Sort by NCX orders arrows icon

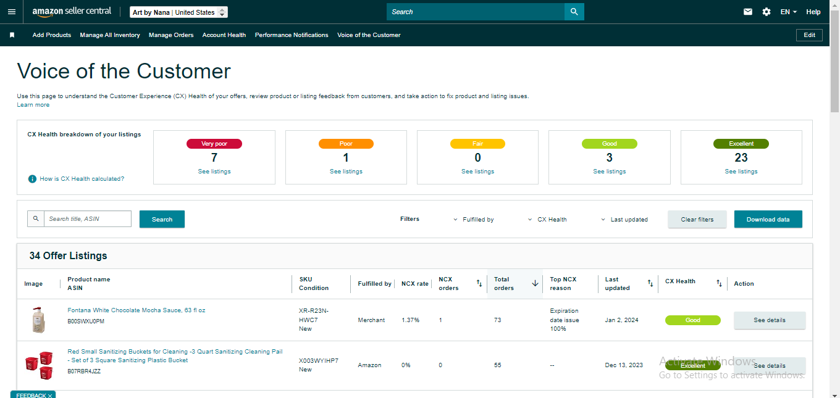click(479, 283)
